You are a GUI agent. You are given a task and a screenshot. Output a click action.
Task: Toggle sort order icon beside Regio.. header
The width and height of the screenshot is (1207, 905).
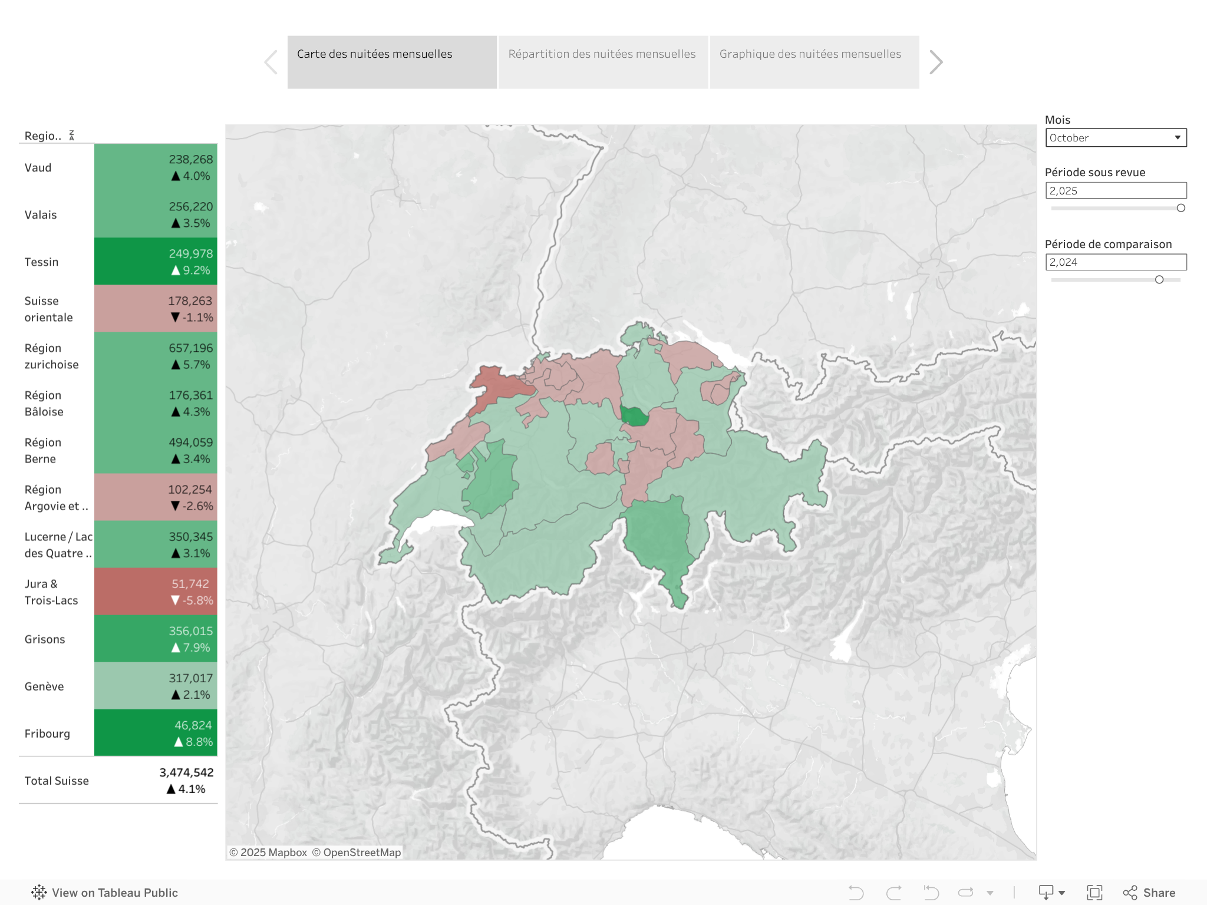tap(71, 136)
